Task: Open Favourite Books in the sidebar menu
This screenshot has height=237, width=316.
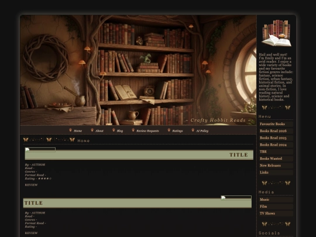Action: tap(276, 124)
